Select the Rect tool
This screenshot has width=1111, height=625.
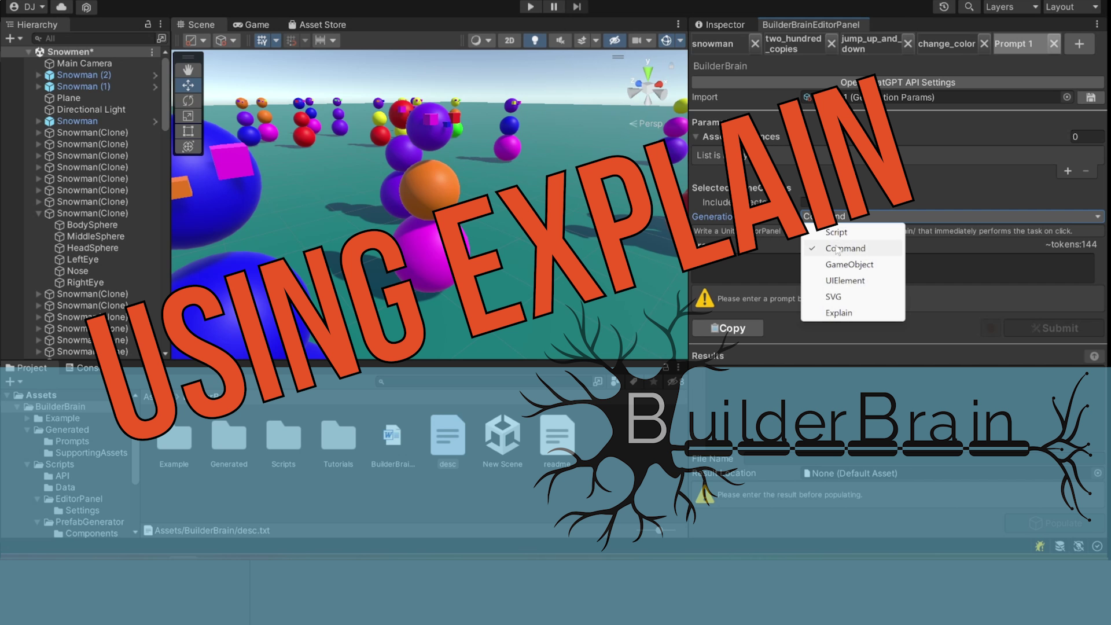point(188,131)
